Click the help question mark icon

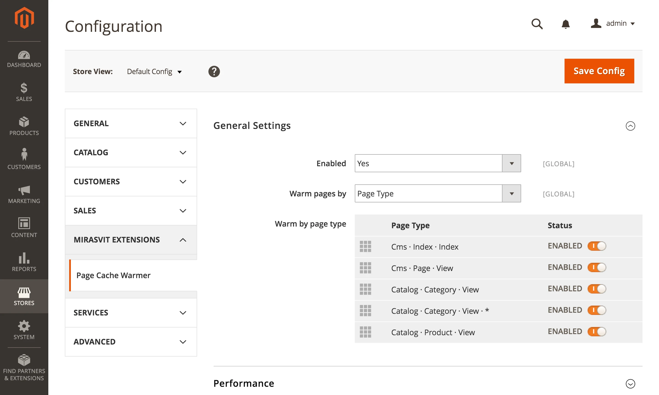214,71
